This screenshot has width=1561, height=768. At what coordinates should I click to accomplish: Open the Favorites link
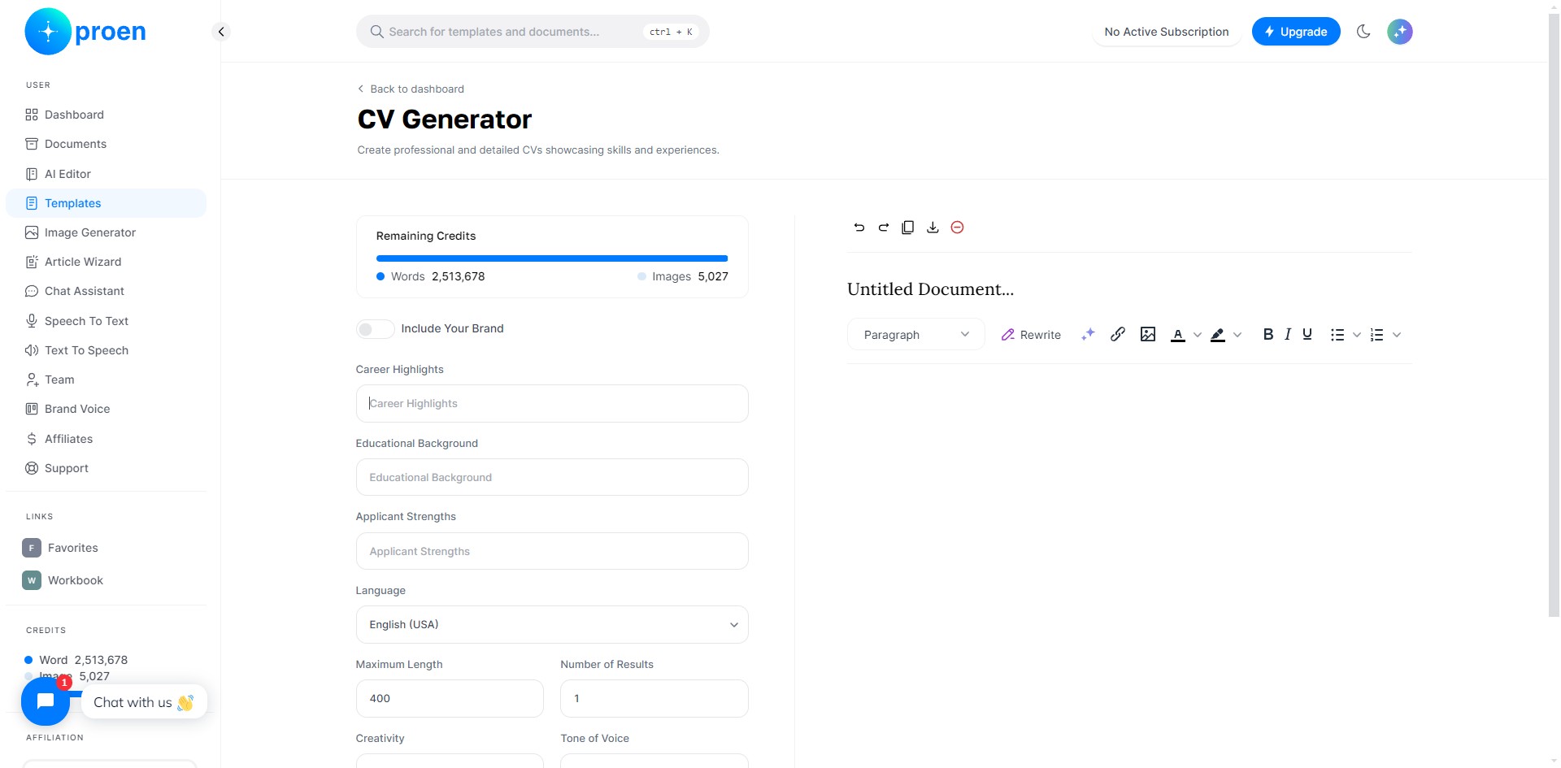point(61,548)
